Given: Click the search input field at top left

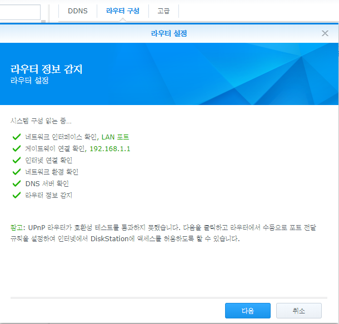Looking at the screenshot, I should coord(20,12).
